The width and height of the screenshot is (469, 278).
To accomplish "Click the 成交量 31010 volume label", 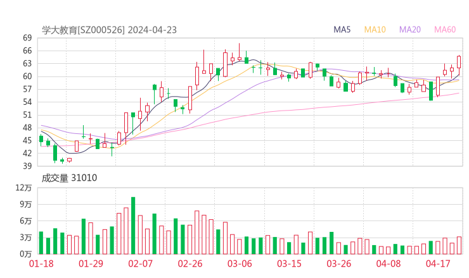I will [69, 178].
